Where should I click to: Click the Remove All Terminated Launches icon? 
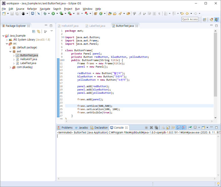(156, 128)
